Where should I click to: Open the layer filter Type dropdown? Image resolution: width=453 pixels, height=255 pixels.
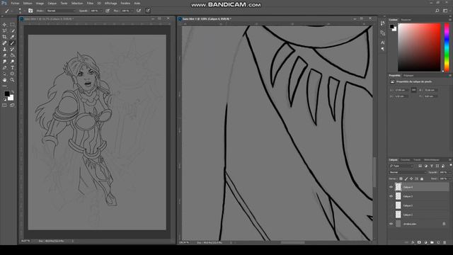401,166
